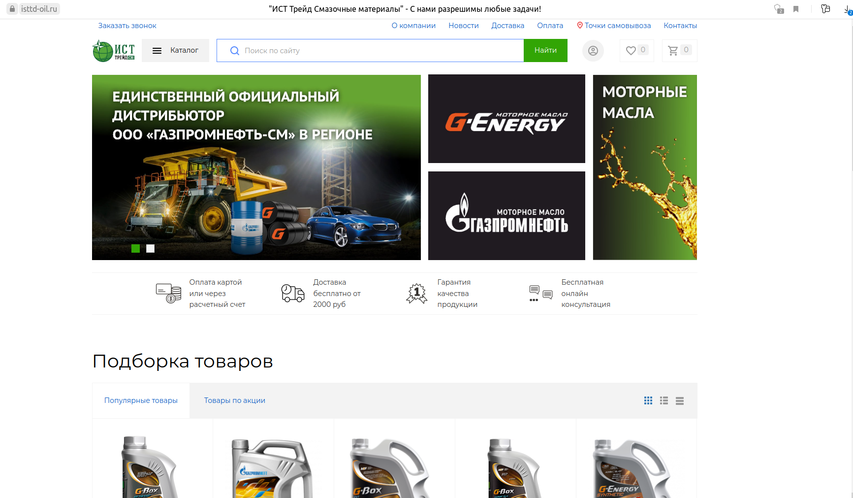The image size is (853, 498).
Task: Go to the Оплата page
Action: click(x=550, y=26)
